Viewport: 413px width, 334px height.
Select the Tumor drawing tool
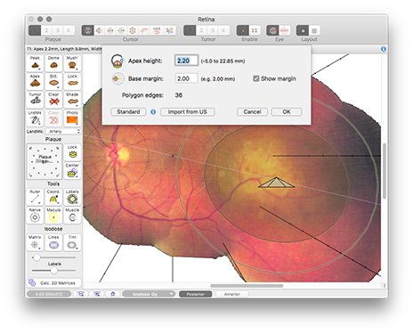coord(35,100)
